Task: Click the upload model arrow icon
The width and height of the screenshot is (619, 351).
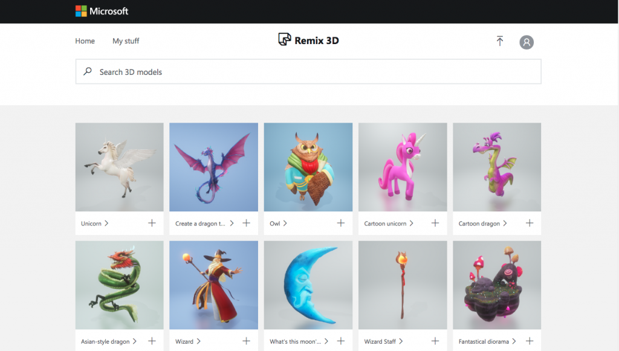Action: click(499, 41)
